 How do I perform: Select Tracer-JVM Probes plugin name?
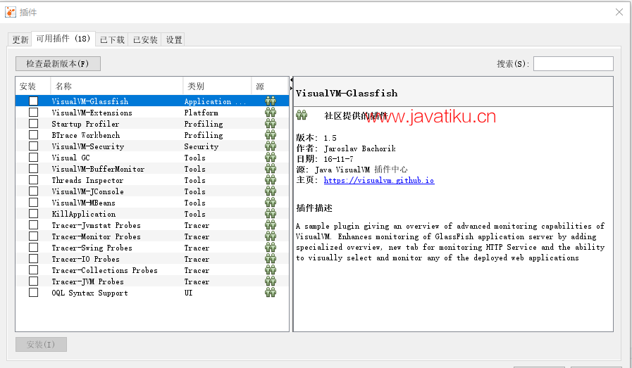point(87,281)
